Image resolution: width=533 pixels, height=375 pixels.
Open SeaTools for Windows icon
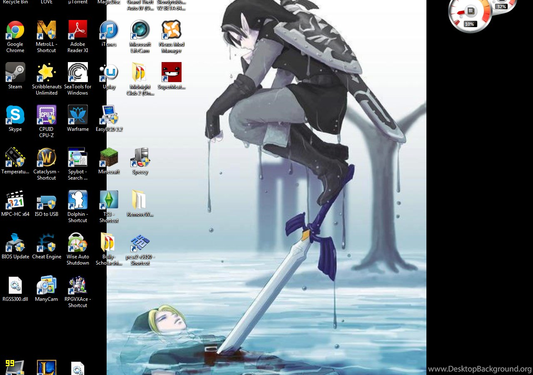coord(78,72)
